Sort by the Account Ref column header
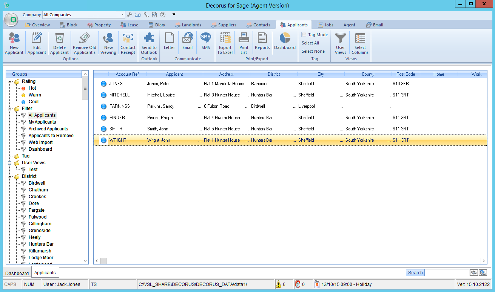495x292 pixels. pos(127,74)
